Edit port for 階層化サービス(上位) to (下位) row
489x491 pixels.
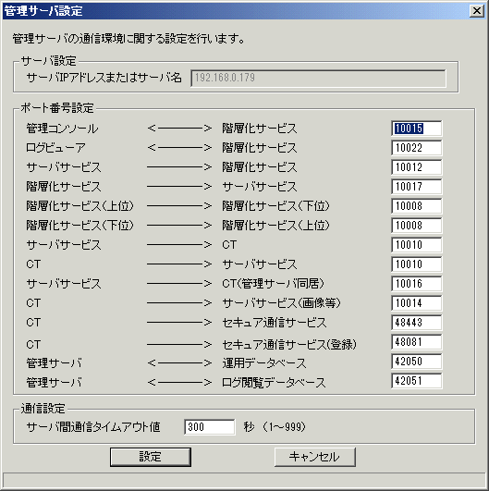tap(416, 206)
